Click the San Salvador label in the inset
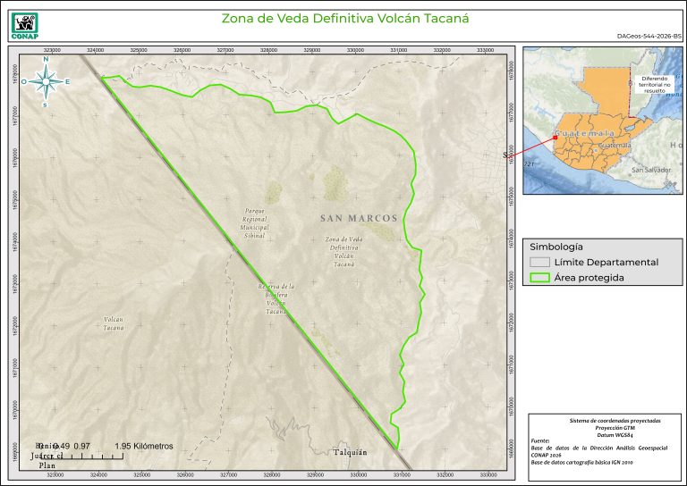 tap(650, 170)
